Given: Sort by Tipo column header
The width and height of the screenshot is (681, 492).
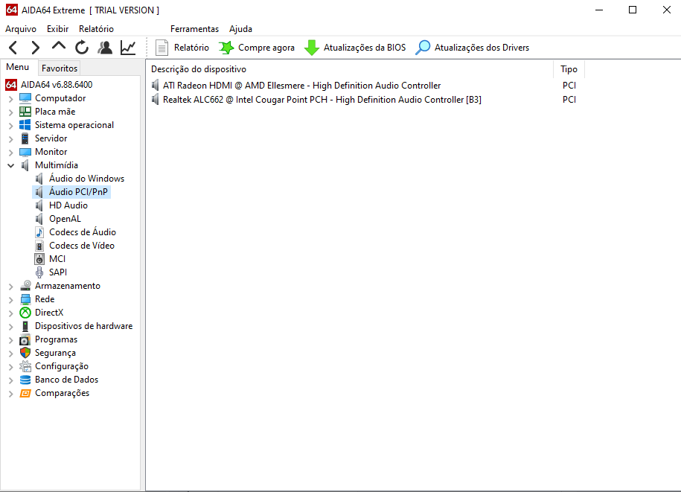Looking at the screenshot, I should pyautogui.click(x=569, y=69).
